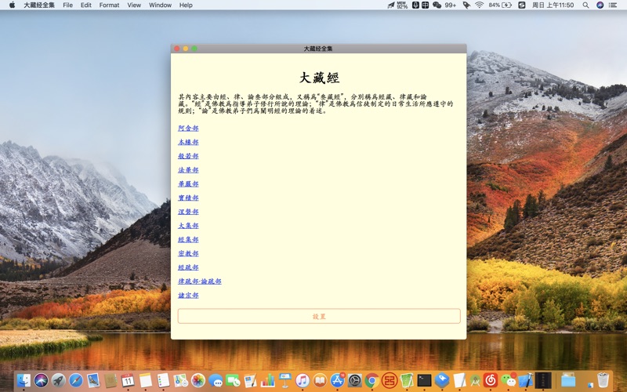
Task: Open Android Studio icon in dock
Action: (476, 380)
